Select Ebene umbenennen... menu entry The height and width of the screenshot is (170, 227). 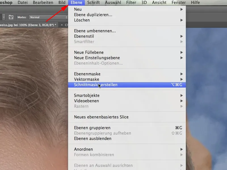click(x=127, y=31)
